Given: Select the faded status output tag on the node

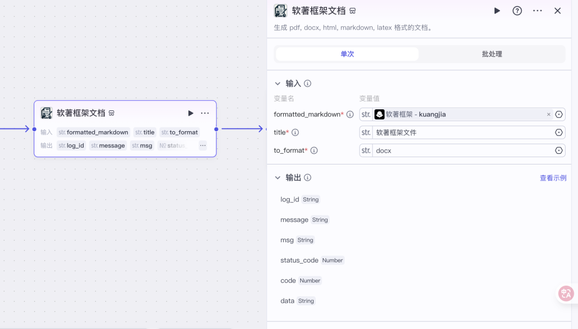Looking at the screenshot, I should pos(173,146).
